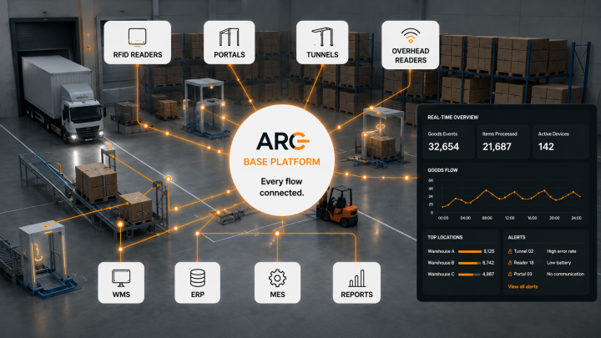
Task: Click the RFID READERS label
Action: click(x=138, y=55)
